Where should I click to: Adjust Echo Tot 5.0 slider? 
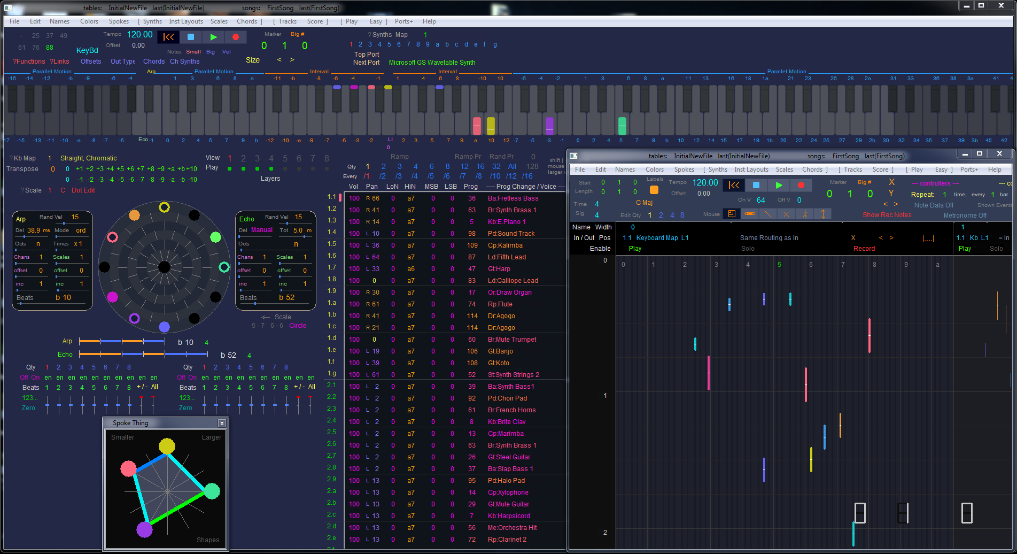click(x=296, y=236)
